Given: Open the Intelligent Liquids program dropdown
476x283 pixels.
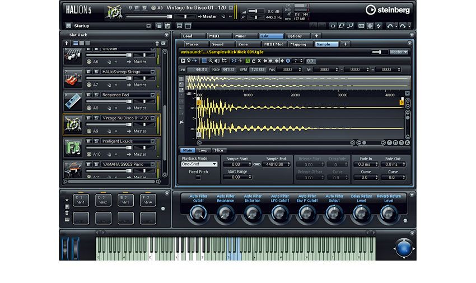Looking at the screenshot, I should coord(153,141).
